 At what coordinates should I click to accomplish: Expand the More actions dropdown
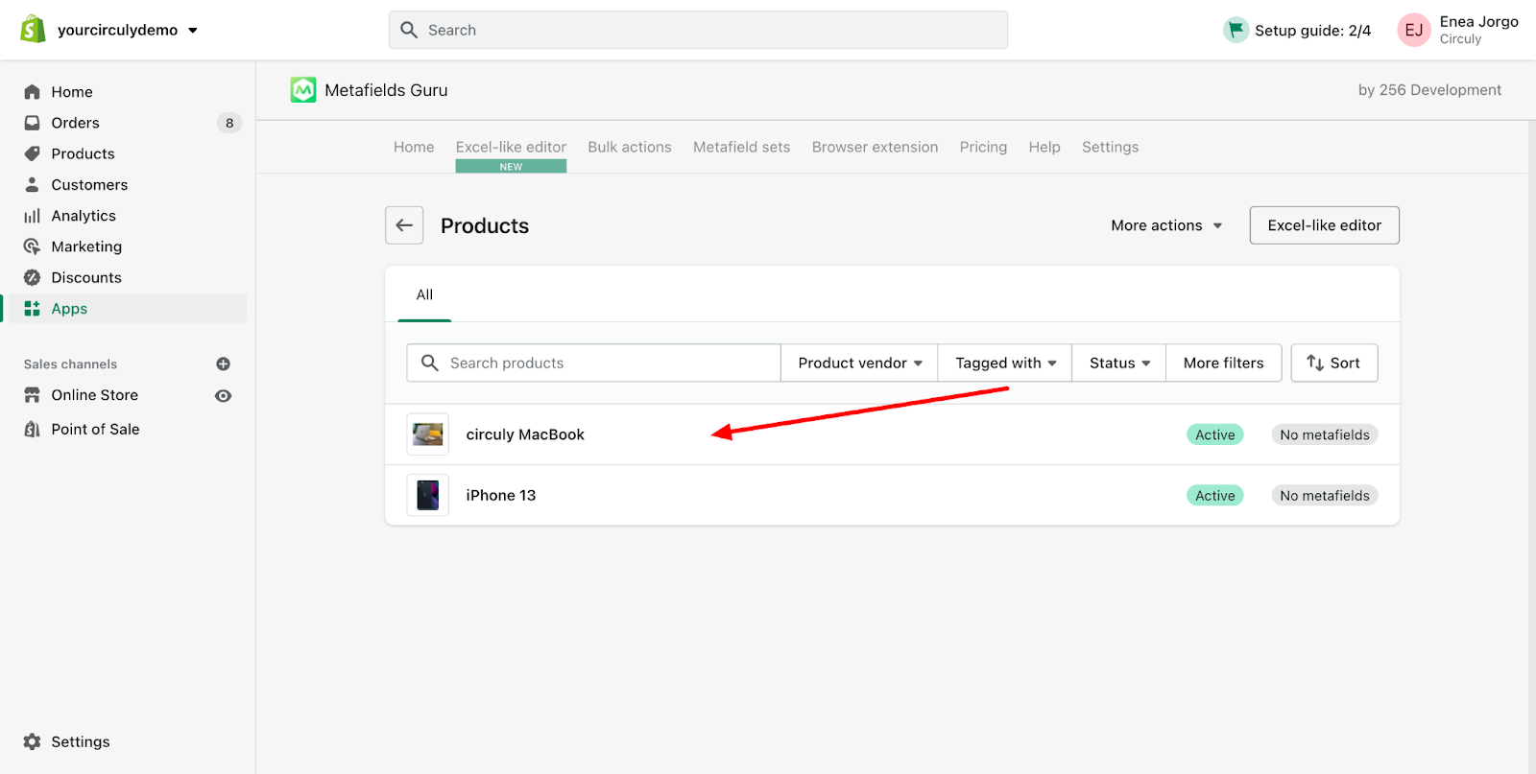(1166, 225)
